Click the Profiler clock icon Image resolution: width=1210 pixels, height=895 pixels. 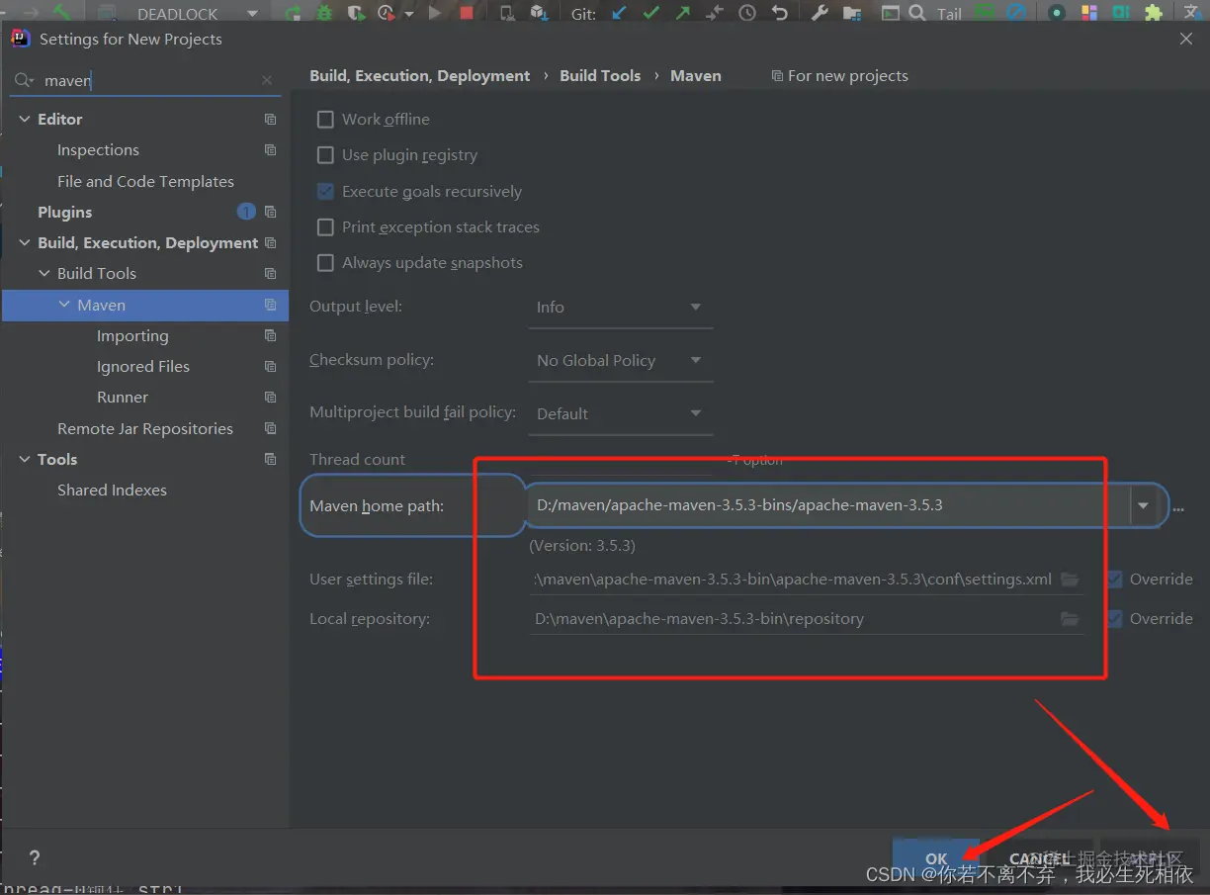click(x=386, y=13)
